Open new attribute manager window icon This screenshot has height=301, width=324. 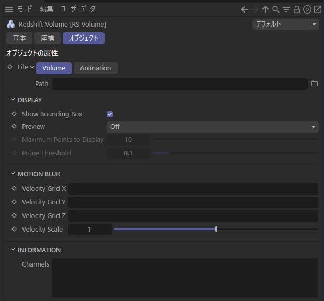[x=318, y=9]
